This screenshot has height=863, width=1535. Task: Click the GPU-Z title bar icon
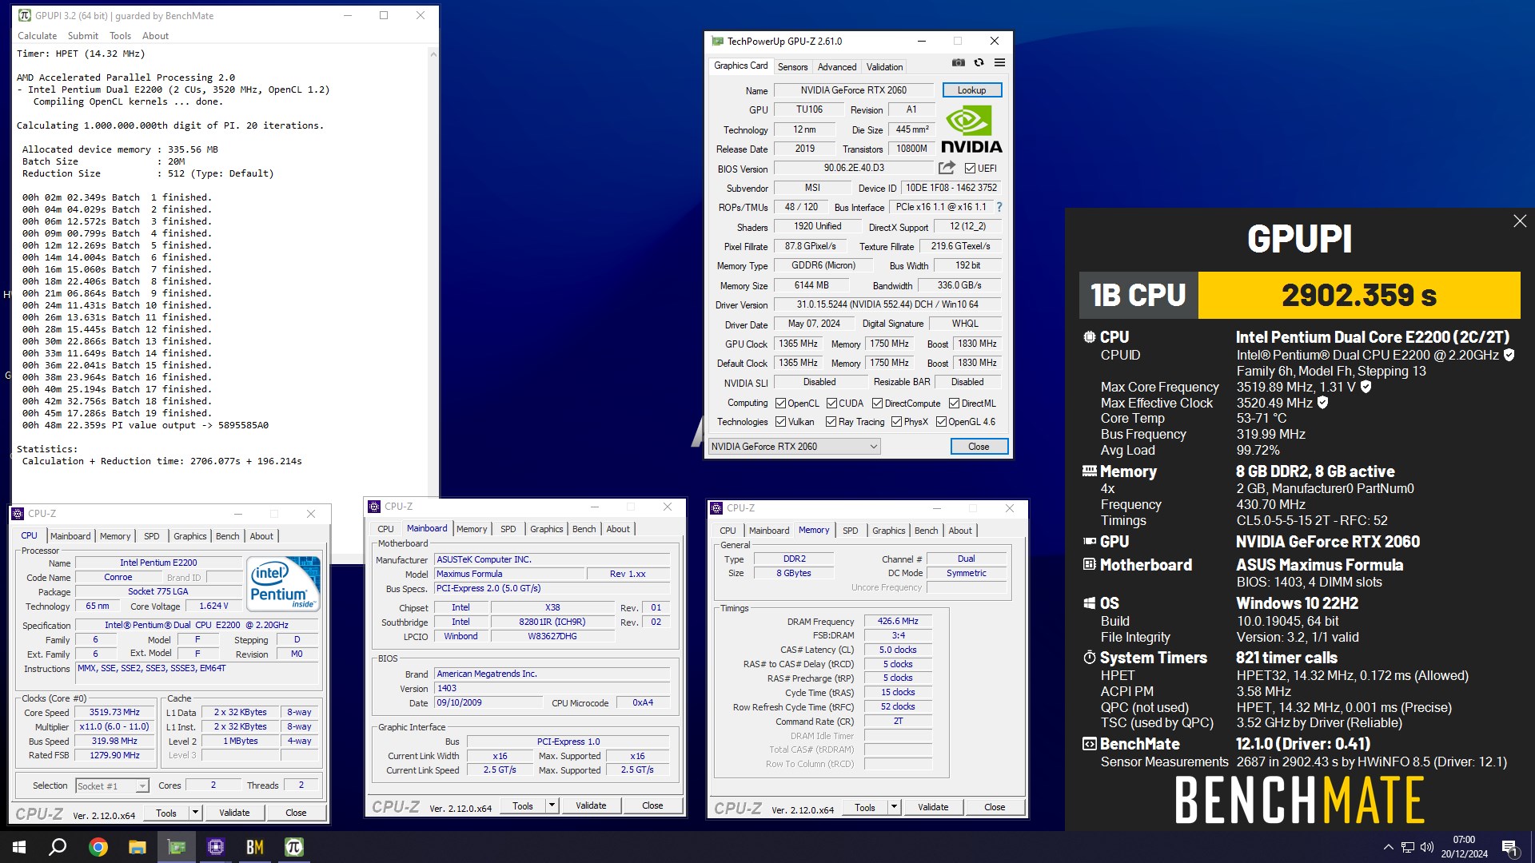point(717,41)
